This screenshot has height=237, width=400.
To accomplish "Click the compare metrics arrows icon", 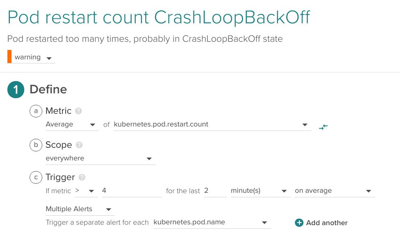I will click(x=323, y=127).
